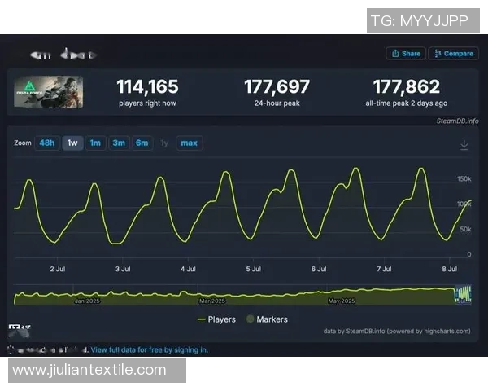
Task: Click the 1y zoom button
Action: tap(164, 143)
